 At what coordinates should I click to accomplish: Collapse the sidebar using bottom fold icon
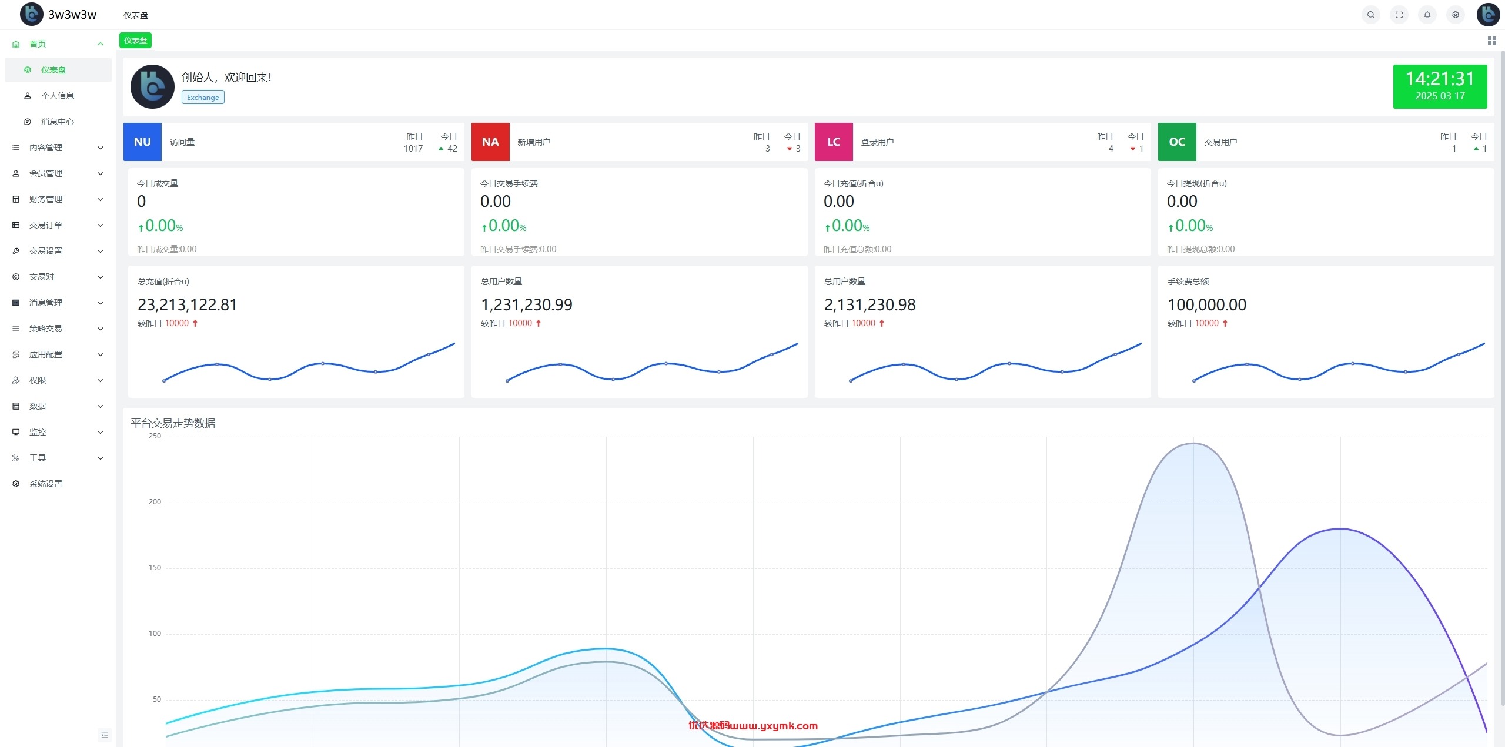click(x=105, y=735)
